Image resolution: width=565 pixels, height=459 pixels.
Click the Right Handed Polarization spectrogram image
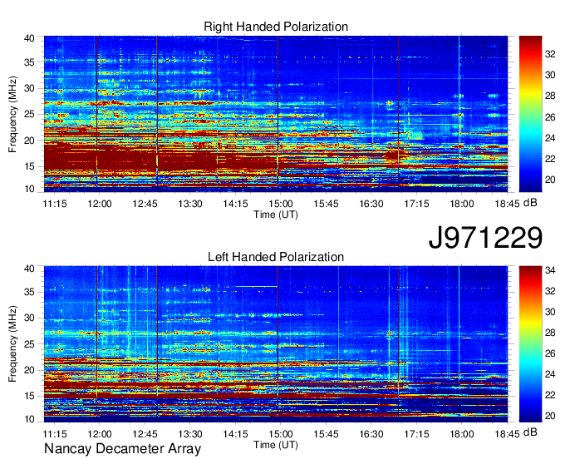[x=276, y=114]
